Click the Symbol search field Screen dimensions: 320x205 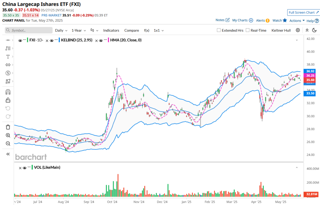[29, 30]
